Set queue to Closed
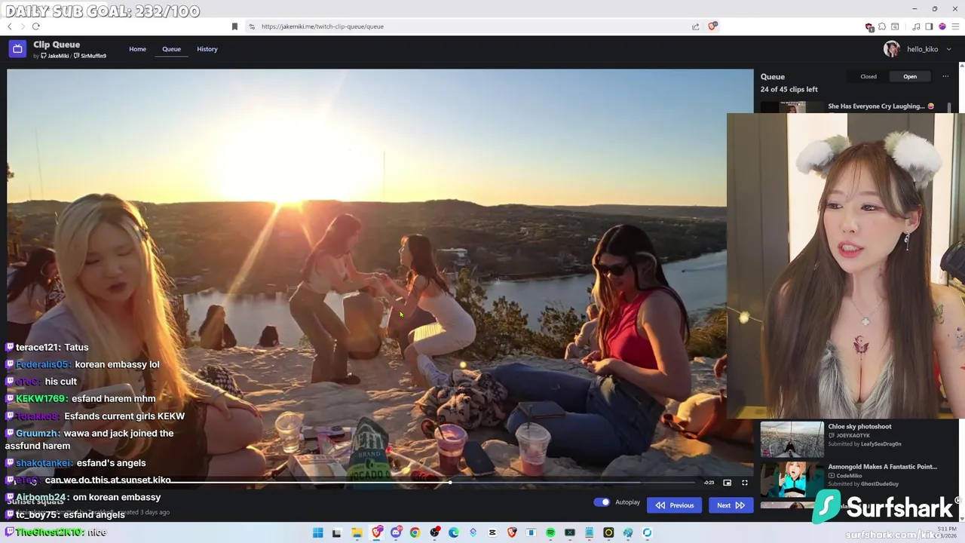The image size is (965, 543). coord(868,76)
